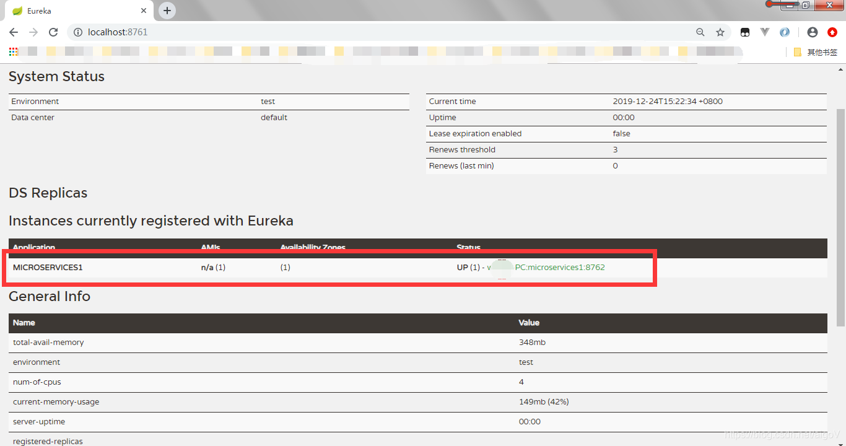Click the Environment label in System Status
This screenshot has height=446, width=846.
[x=35, y=102]
